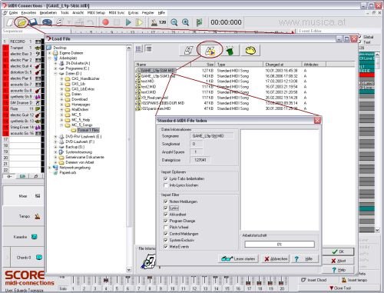Screen dimensions: 384x293
Task: Open the Datei menu
Action: (13, 13)
